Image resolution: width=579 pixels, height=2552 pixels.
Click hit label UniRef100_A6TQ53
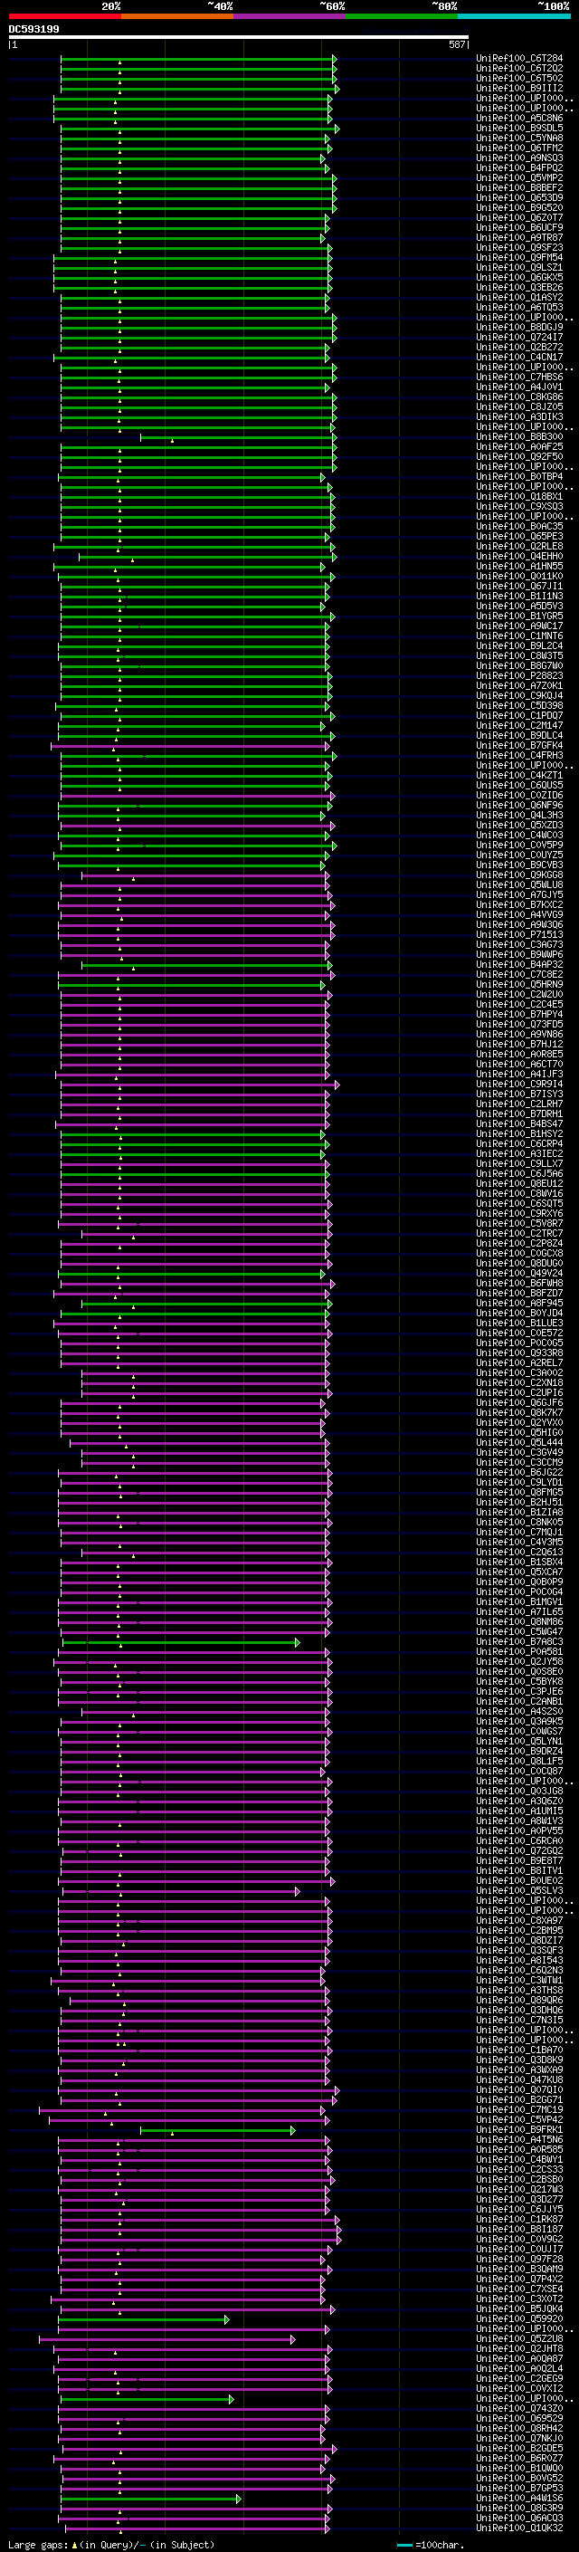pyautogui.click(x=519, y=307)
